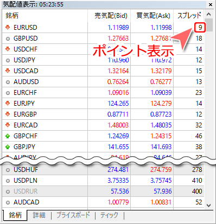Click USDPLN spread value 410

point(197,181)
